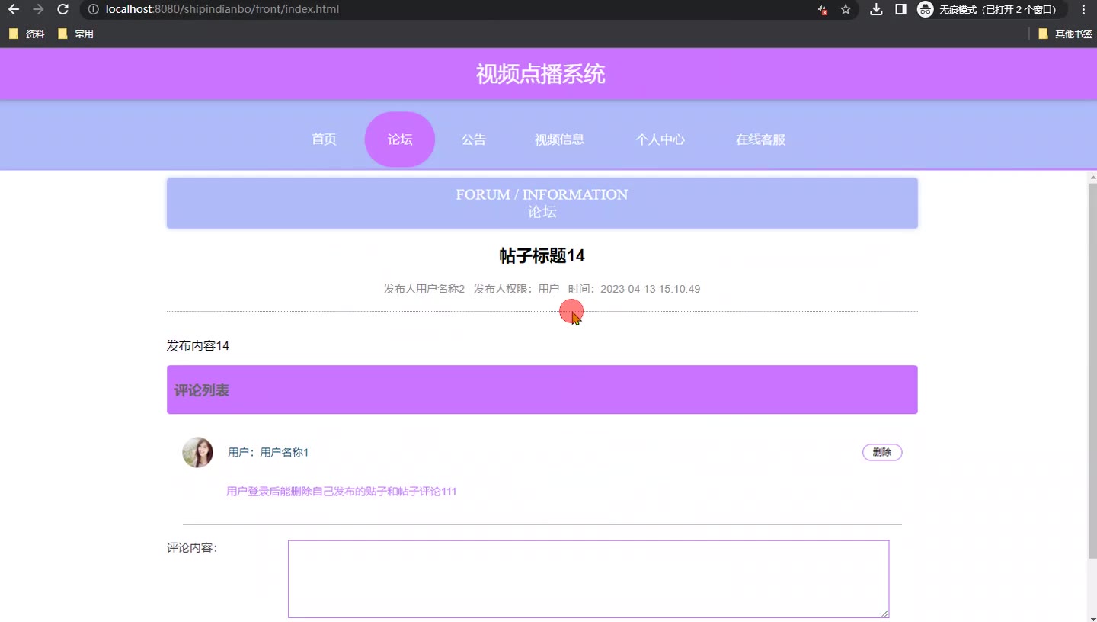Go back with the browser back arrow
The width and height of the screenshot is (1097, 622).
(x=14, y=10)
